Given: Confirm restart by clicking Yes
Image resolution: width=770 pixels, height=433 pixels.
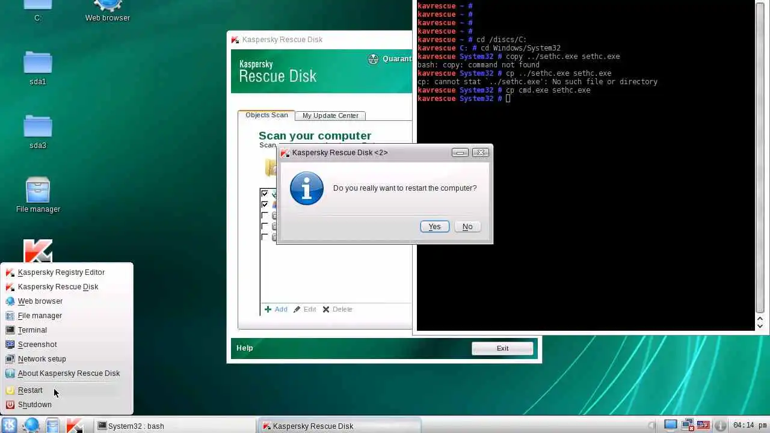Looking at the screenshot, I should click(x=434, y=227).
